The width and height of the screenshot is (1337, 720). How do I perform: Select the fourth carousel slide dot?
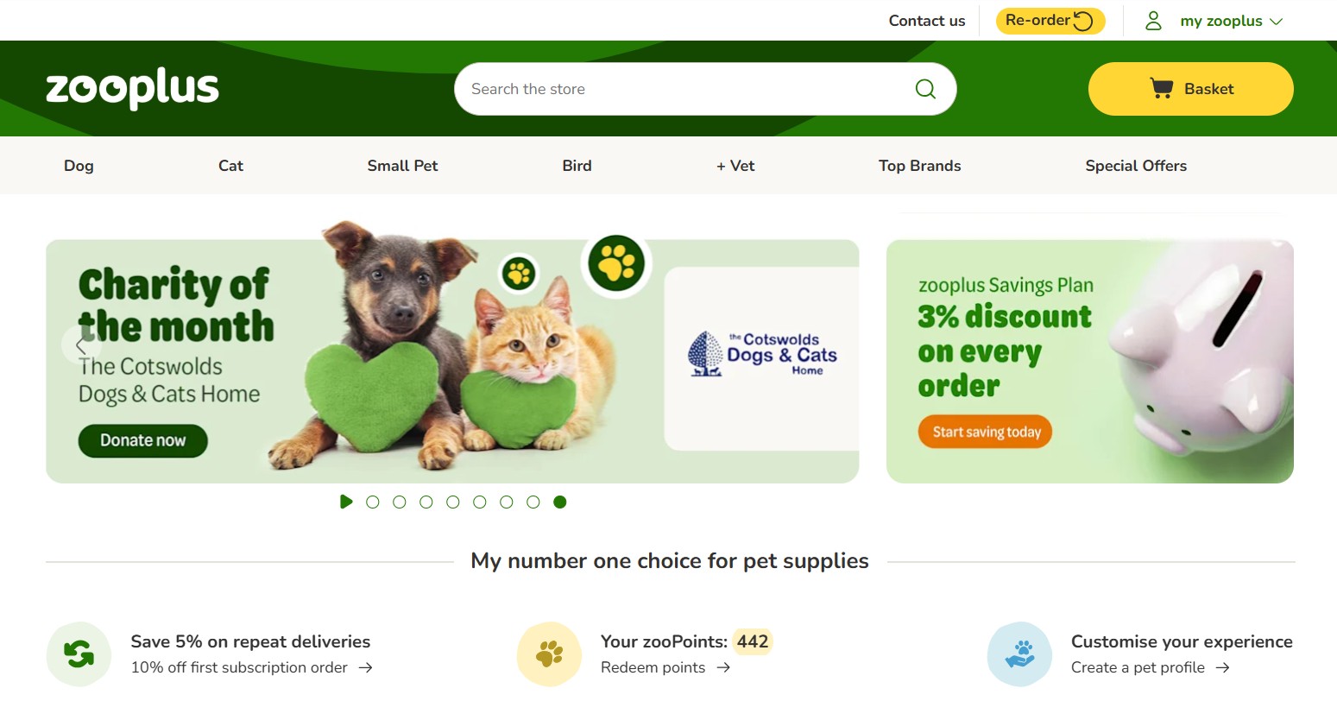453,502
